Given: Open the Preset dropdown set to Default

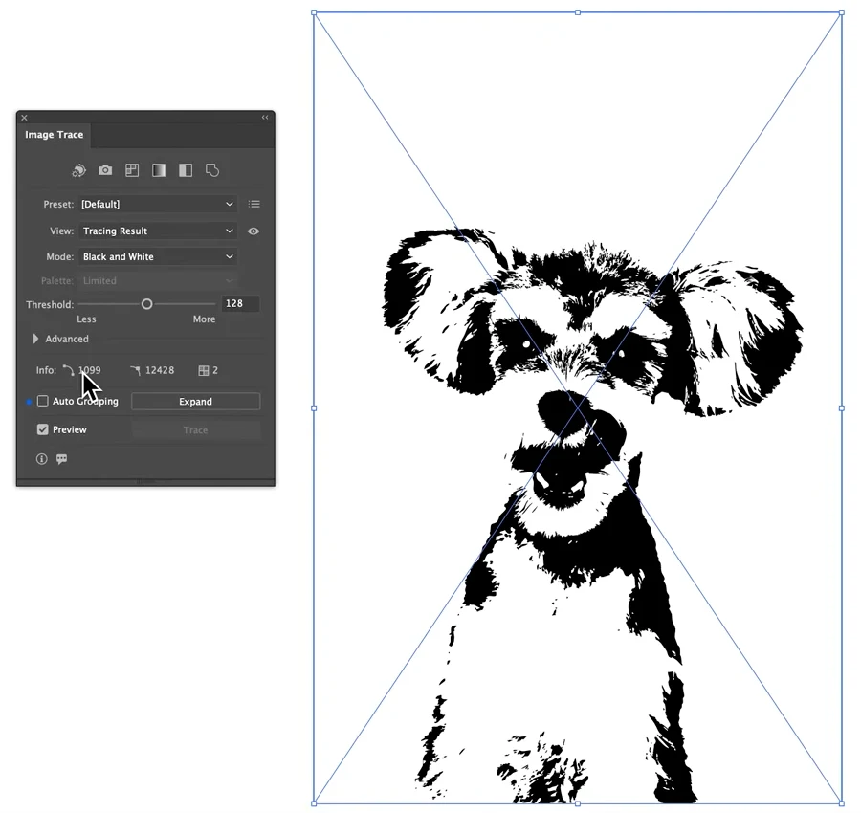Looking at the screenshot, I should [158, 205].
